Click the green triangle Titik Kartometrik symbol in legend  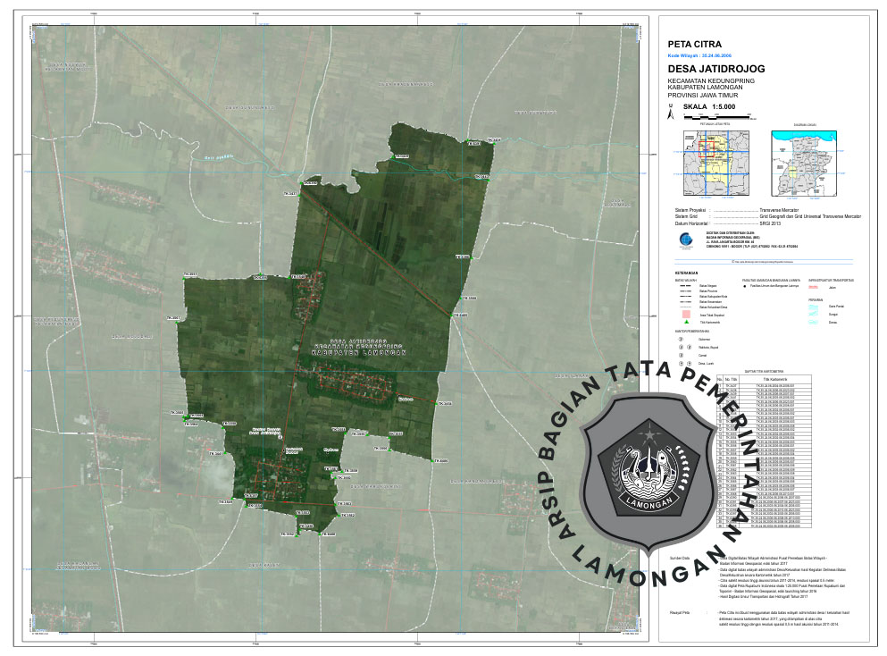click(x=687, y=322)
